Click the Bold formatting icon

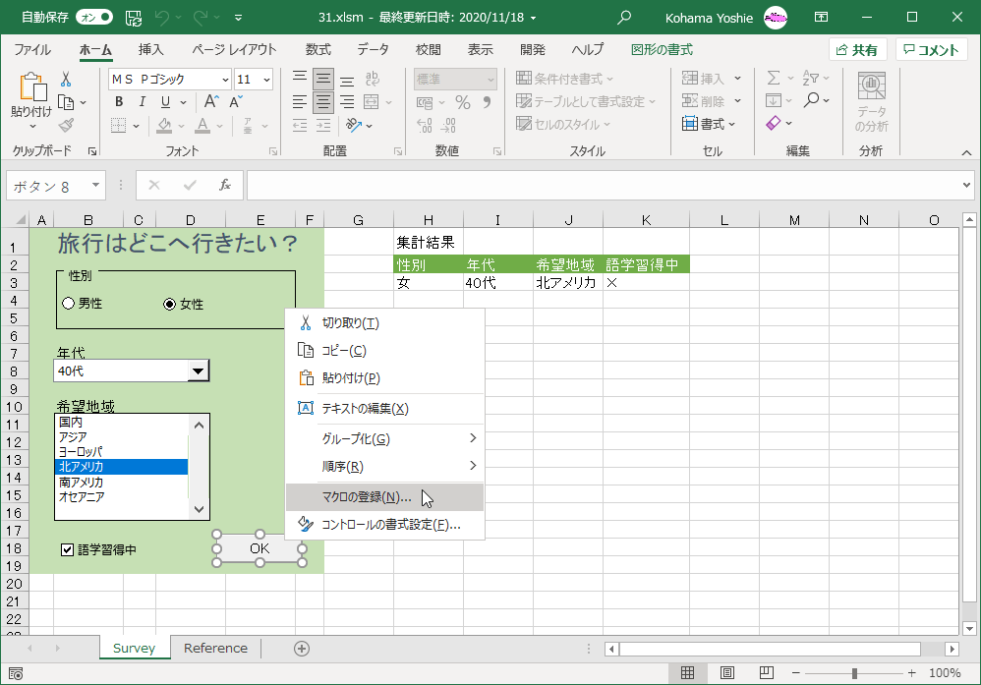point(119,102)
